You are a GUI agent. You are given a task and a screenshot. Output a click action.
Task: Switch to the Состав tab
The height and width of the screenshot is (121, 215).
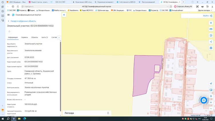[x=54, y=37]
